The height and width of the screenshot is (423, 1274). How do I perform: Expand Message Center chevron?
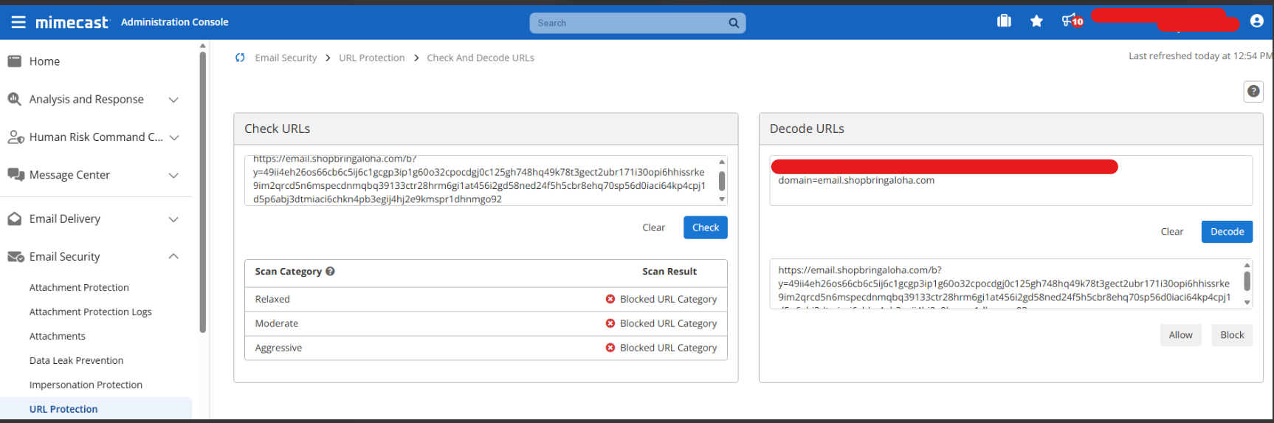[174, 176]
